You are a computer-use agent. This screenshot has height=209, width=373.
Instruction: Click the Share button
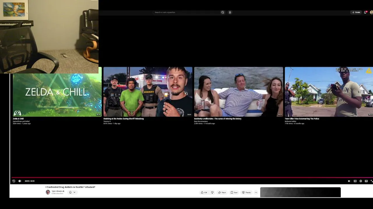(x=222, y=192)
